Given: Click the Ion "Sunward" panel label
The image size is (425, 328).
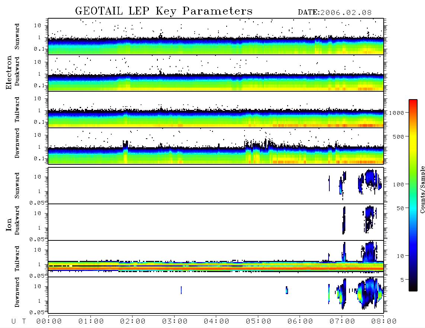Looking at the screenshot, I should [x=17, y=186].
